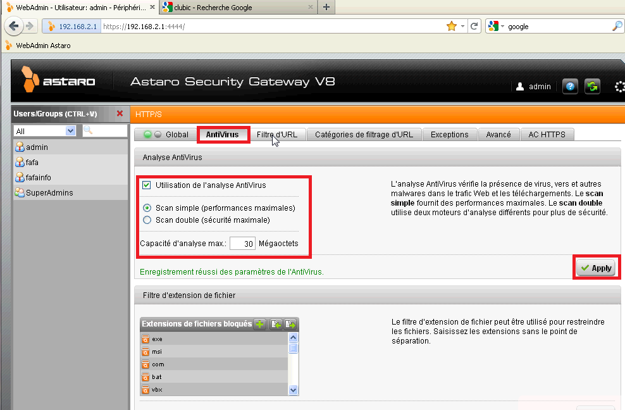Open the WebAdmin Astaro bookmark
This screenshot has height=410, width=625.
pyautogui.click(x=38, y=46)
